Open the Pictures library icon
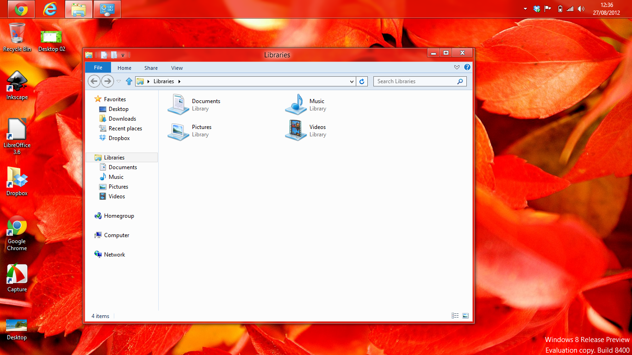632x355 pixels. pyautogui.click(x=178, y=130)
